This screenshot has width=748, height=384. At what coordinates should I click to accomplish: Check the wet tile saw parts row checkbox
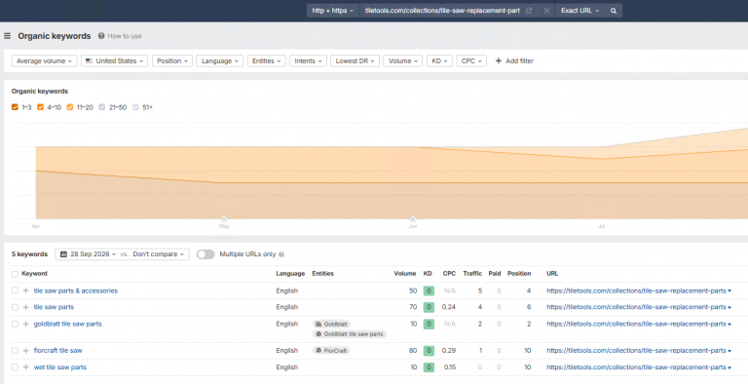15,367
